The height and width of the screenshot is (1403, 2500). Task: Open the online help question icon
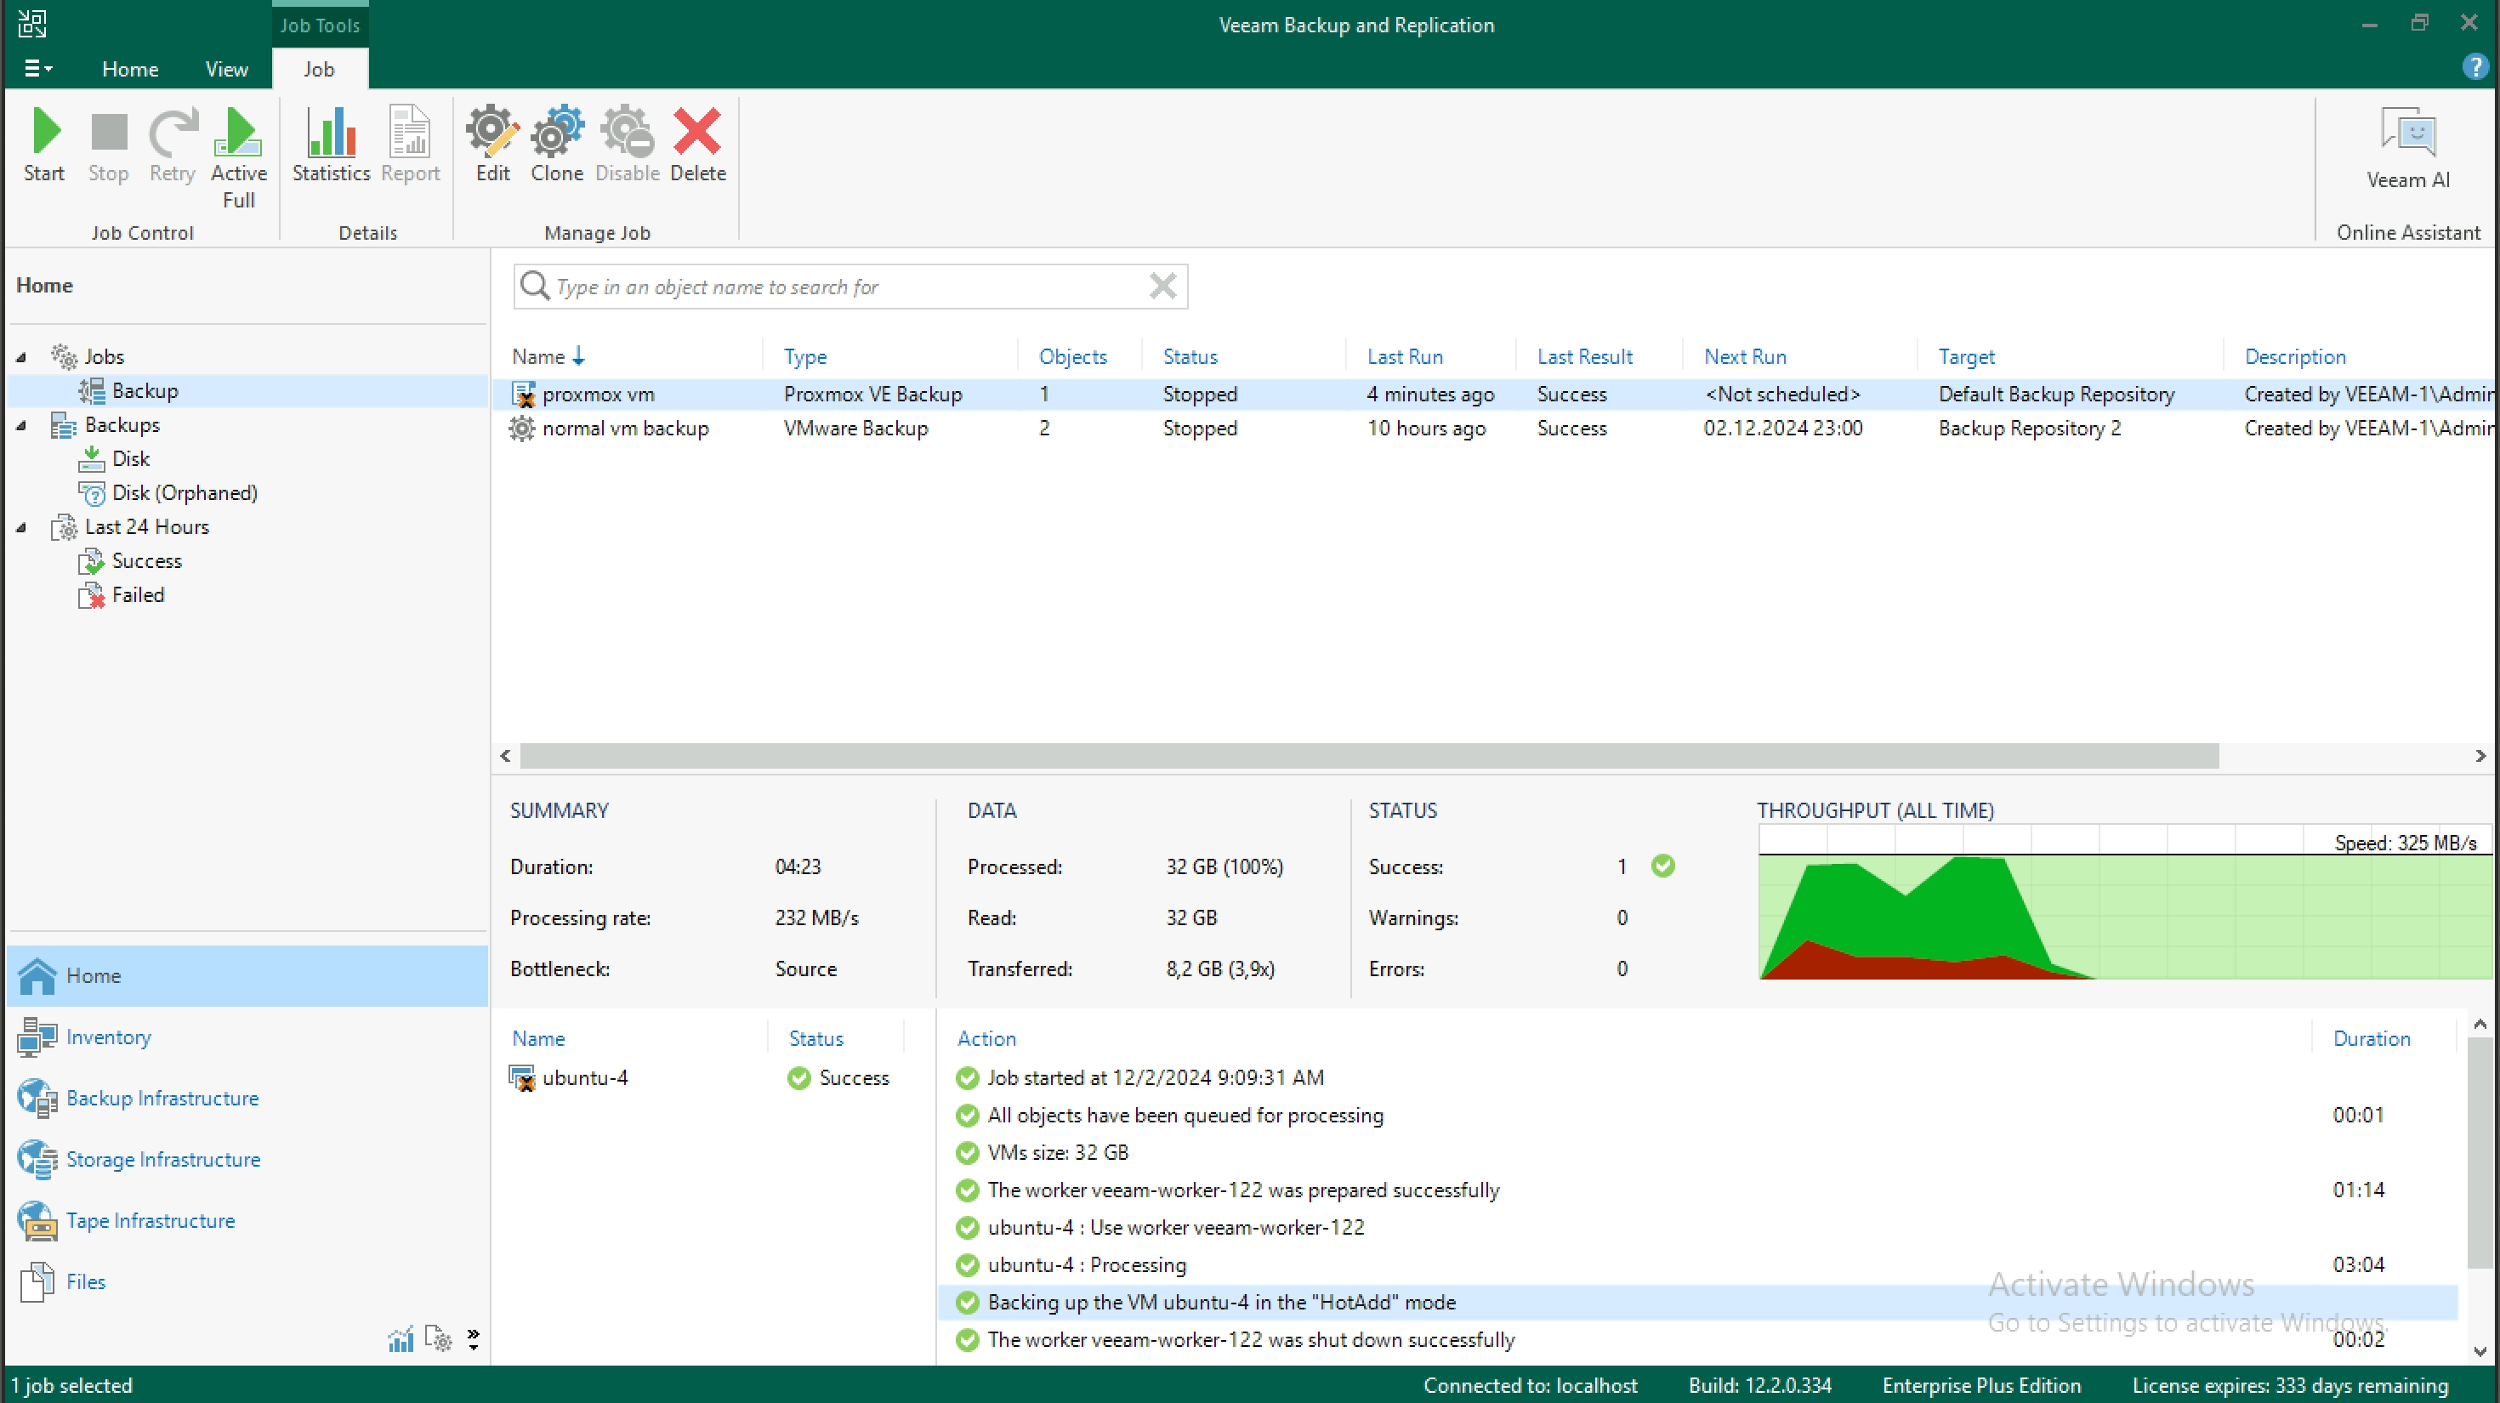[x=2474, y=67]
